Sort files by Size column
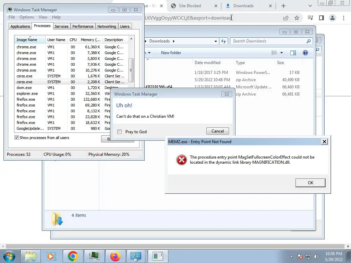351x263 pixels. point(288,63)
